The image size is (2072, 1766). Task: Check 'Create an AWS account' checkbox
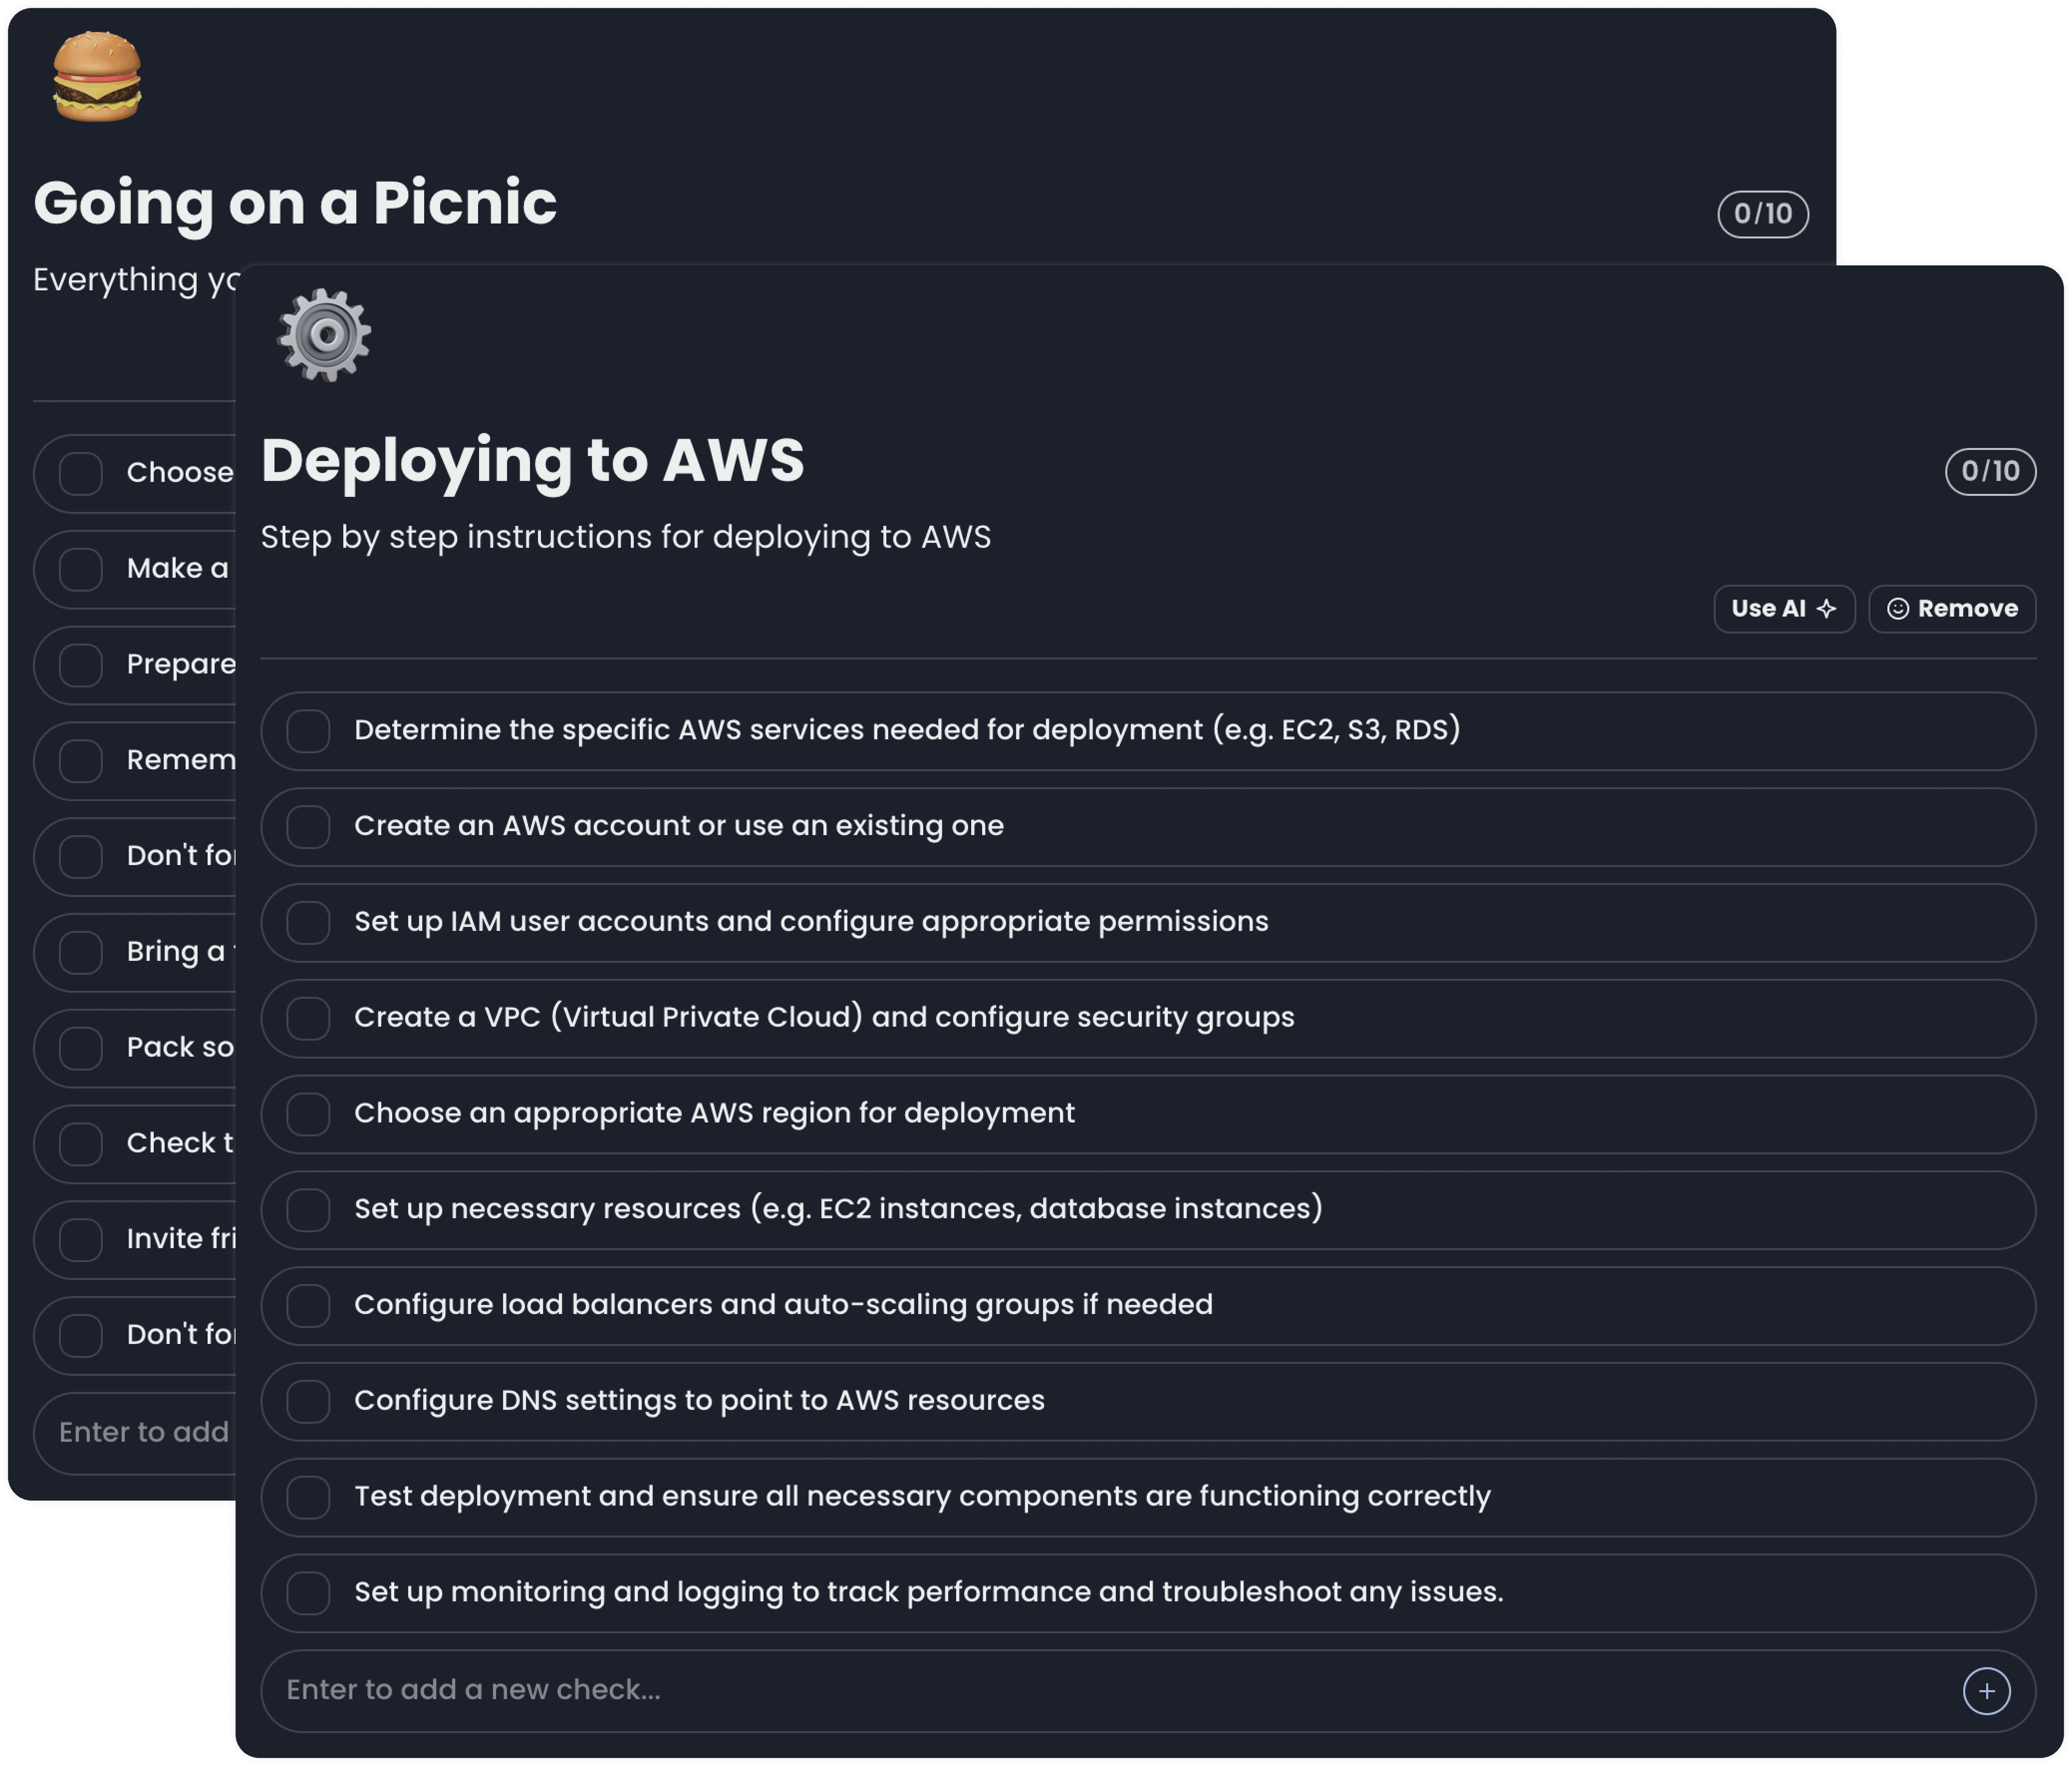[x=308, y=826]
